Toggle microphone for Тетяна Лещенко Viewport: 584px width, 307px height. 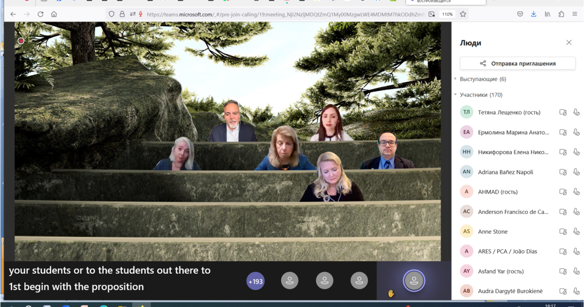coord(576,112)
